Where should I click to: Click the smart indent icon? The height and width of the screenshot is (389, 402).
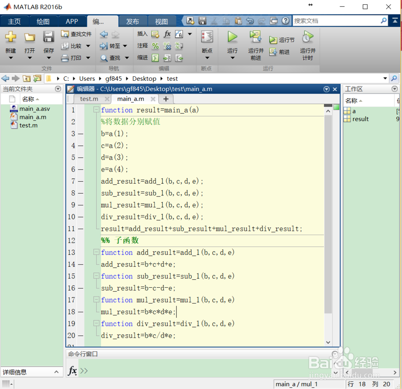(155, 58)
